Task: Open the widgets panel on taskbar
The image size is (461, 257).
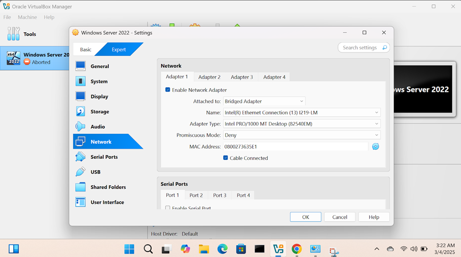Action: [14, 249]
